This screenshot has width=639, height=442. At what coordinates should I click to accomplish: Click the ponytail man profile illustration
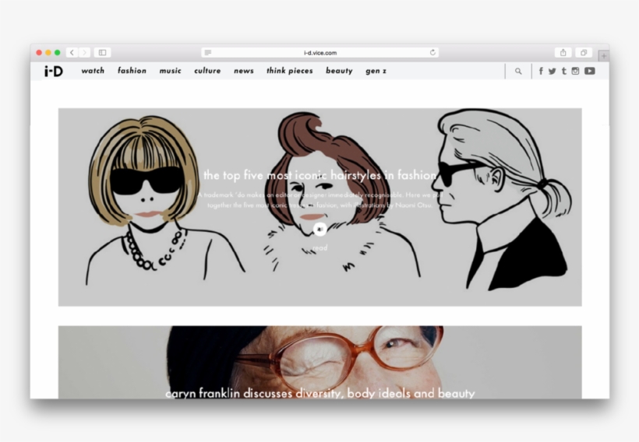[x=502, y=199]
